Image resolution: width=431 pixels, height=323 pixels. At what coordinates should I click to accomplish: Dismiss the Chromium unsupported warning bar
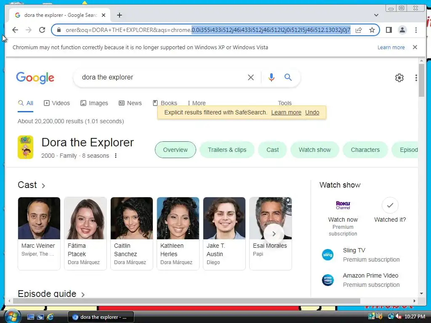point(415,47)
